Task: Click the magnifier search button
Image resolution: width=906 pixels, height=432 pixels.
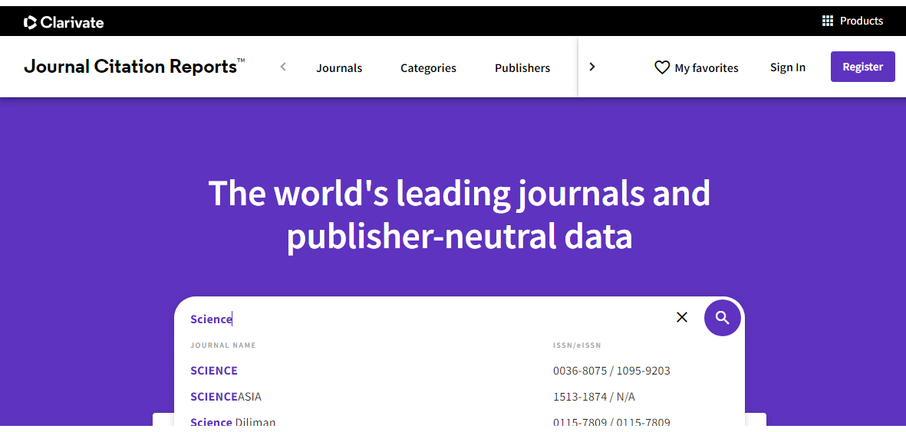Action: (x=722, y=318)
